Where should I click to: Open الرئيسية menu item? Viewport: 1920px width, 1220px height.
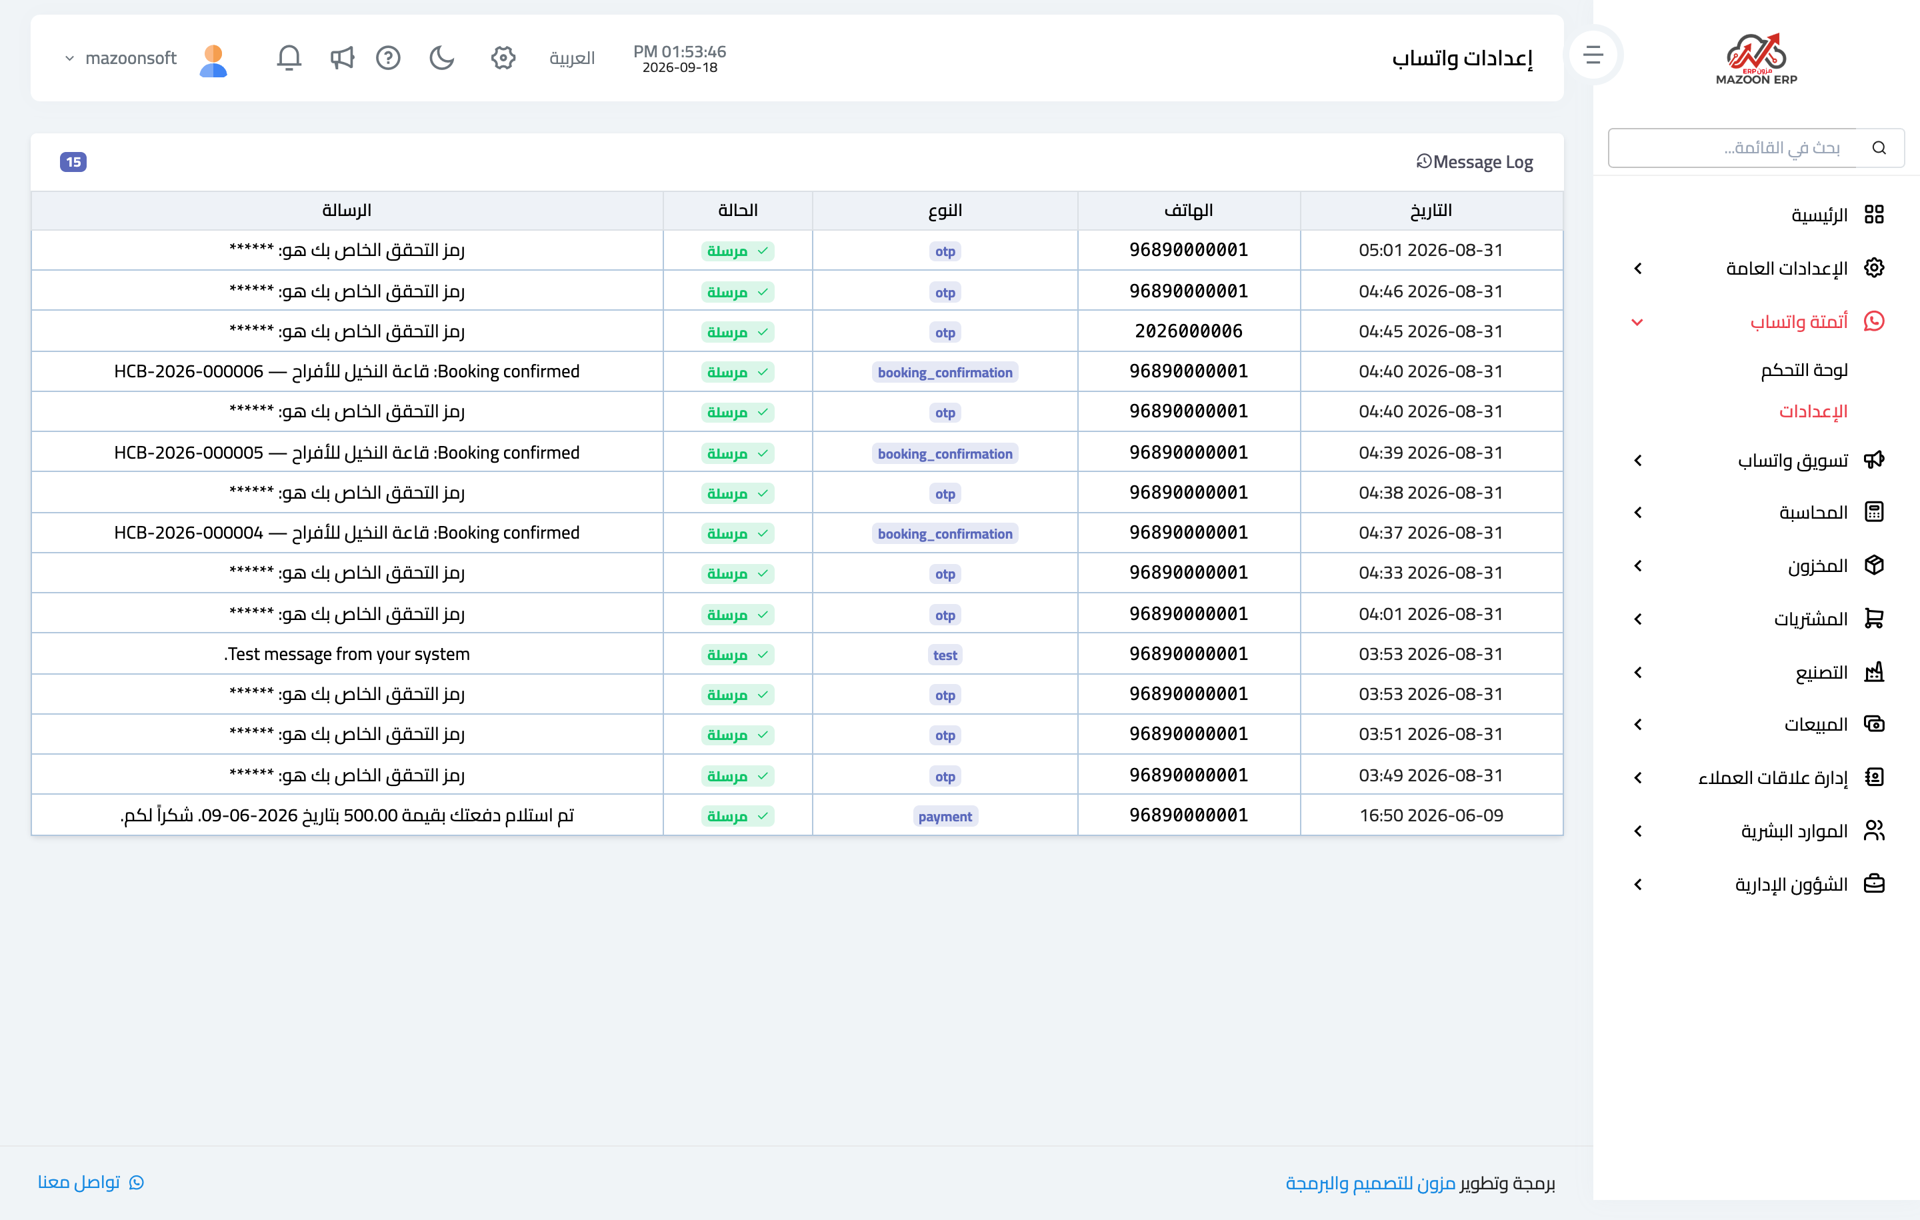(x=1819, y=215)
